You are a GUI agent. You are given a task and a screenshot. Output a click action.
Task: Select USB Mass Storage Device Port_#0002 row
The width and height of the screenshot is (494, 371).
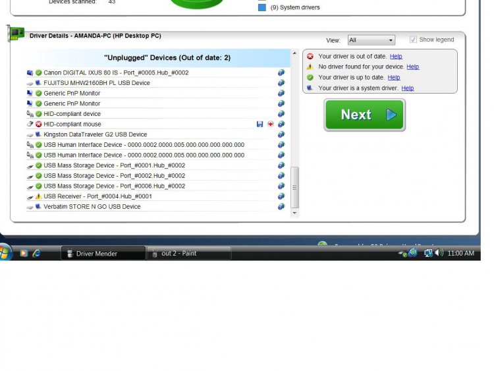coord(155,175)
